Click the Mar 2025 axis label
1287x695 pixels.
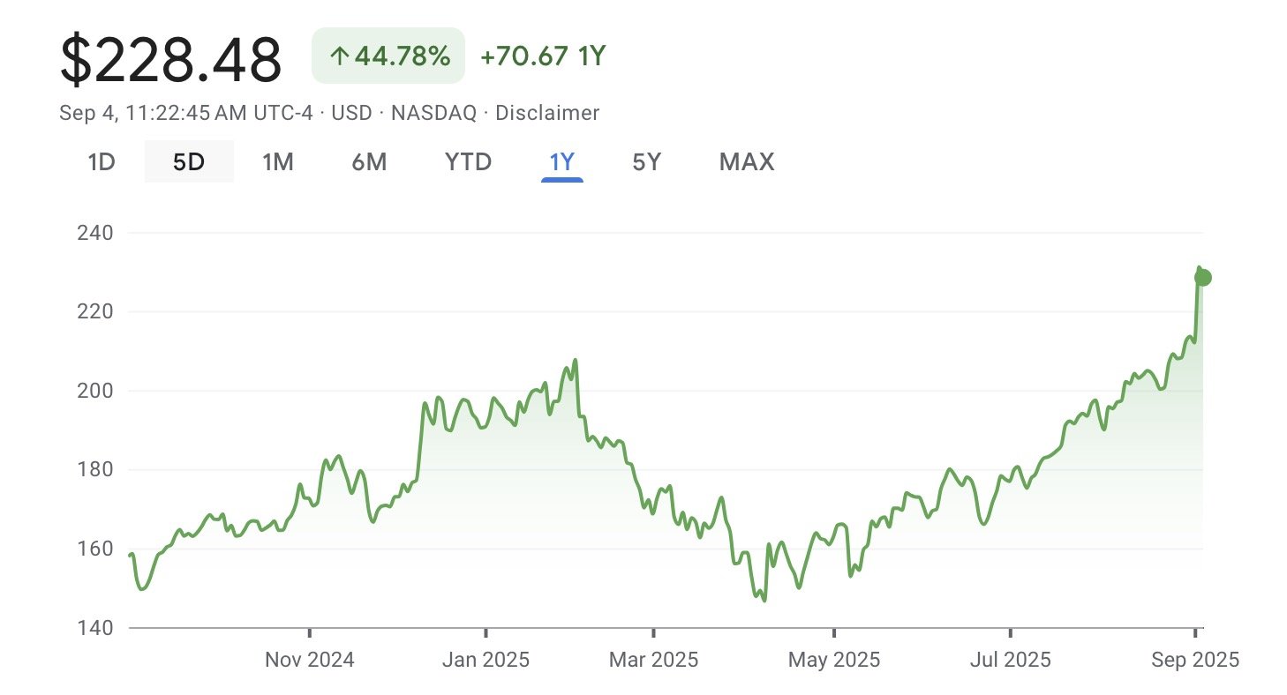pos(653,660)
